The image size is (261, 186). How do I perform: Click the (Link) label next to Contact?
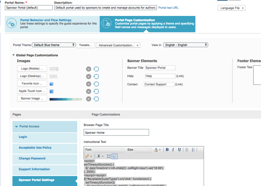pos(179,84)
